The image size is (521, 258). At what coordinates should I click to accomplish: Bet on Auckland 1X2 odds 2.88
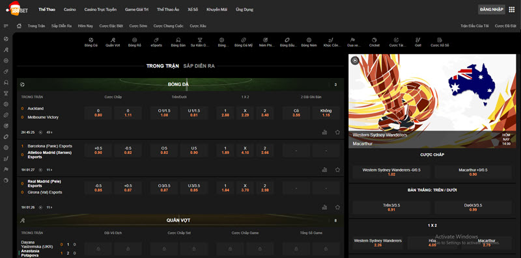pyautogui.click(x=225, y=112)
